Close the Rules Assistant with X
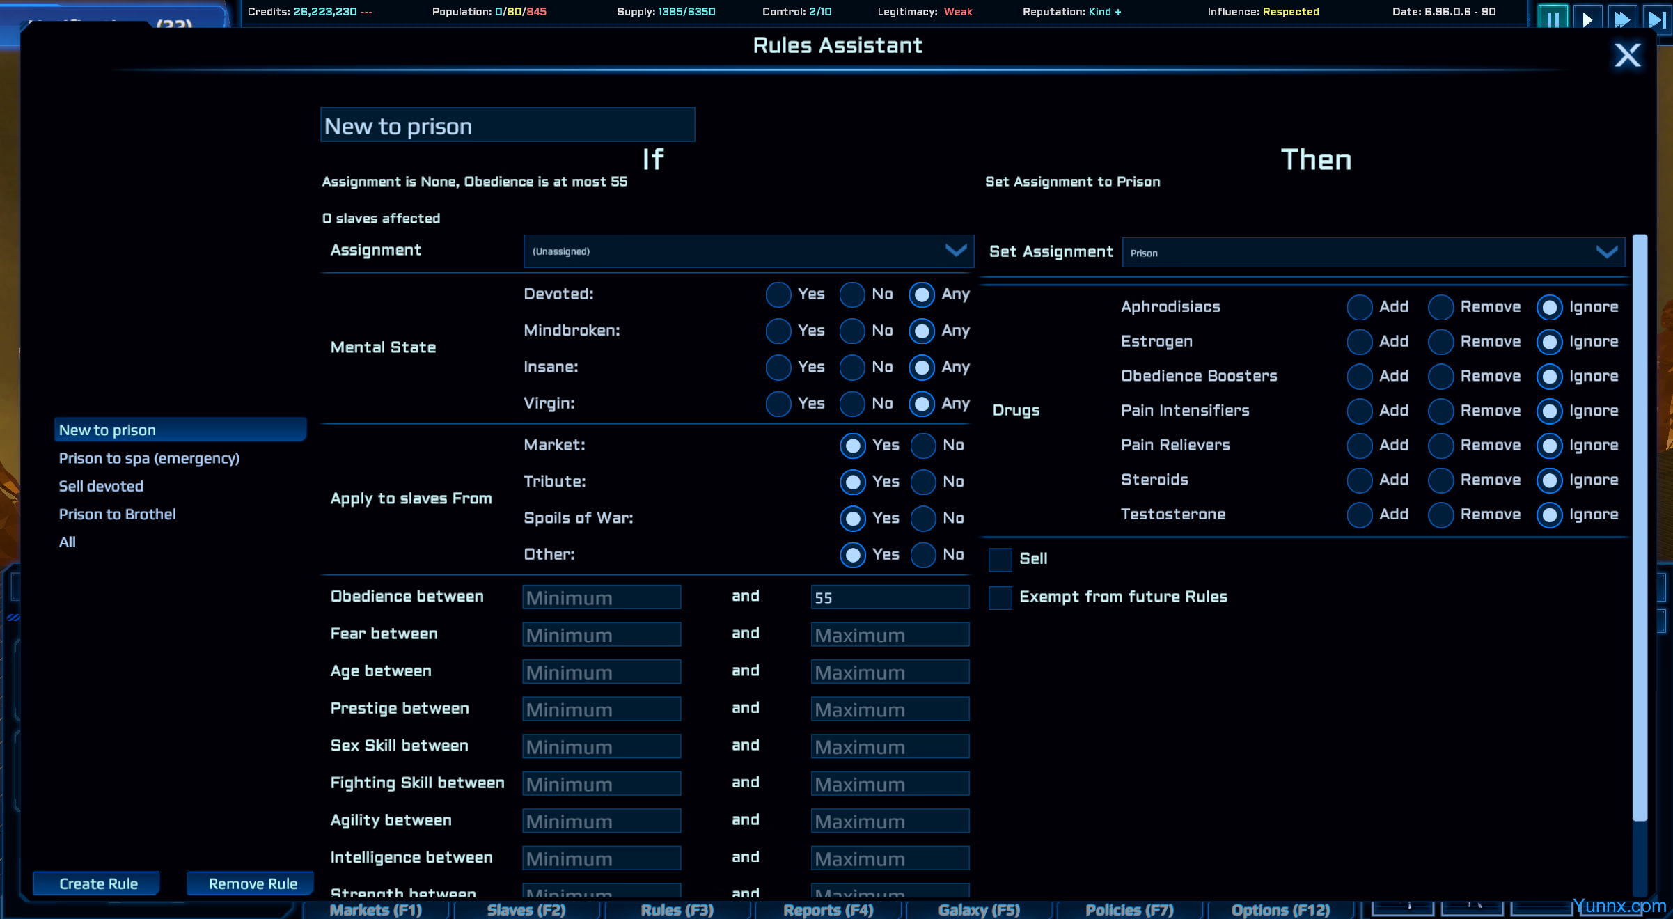This screenshot has height=919, width=1673. pos(1627,55)
